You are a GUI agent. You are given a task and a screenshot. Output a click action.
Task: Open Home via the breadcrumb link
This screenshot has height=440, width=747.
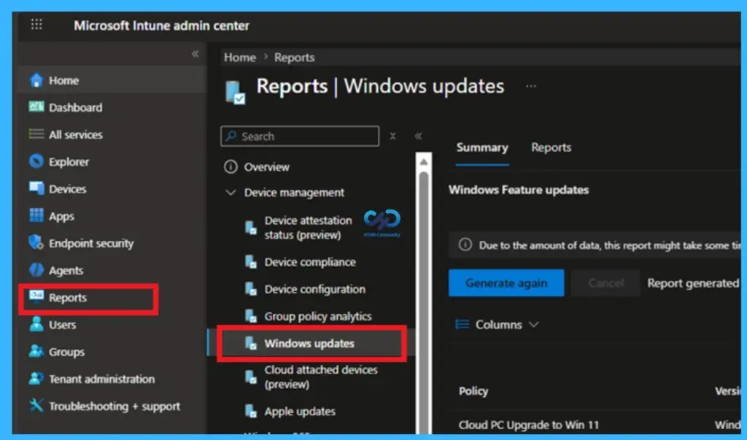[x=239, y=57]
